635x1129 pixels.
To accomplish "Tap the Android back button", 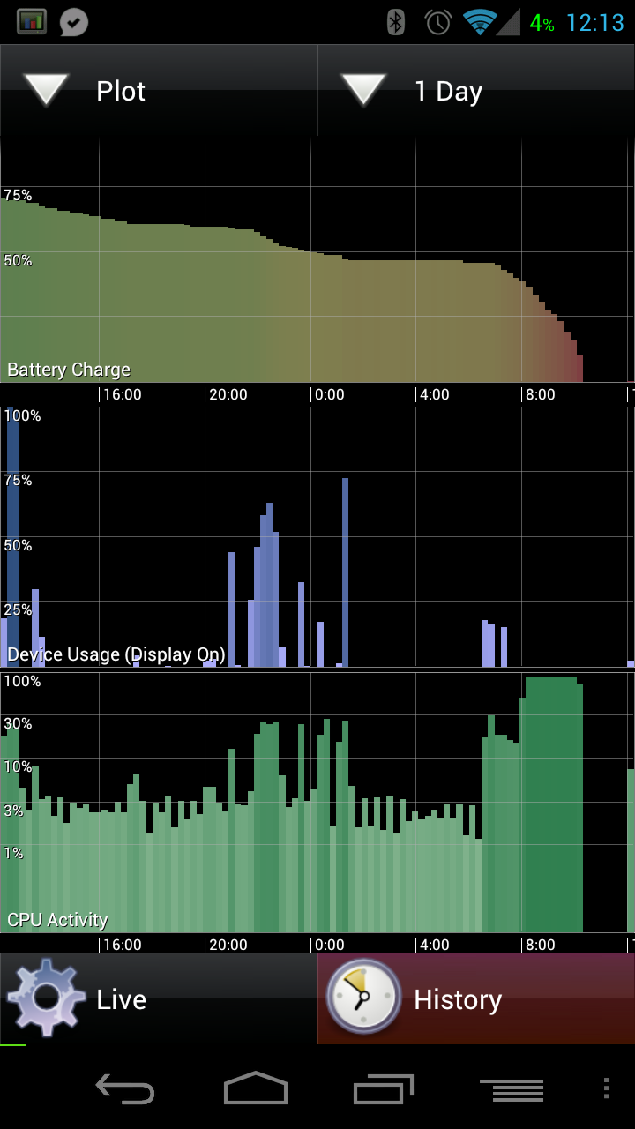I will point(124,1089).
